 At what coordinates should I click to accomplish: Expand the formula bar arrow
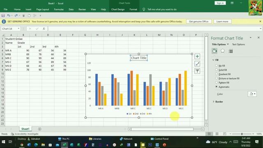pos(261,29)
